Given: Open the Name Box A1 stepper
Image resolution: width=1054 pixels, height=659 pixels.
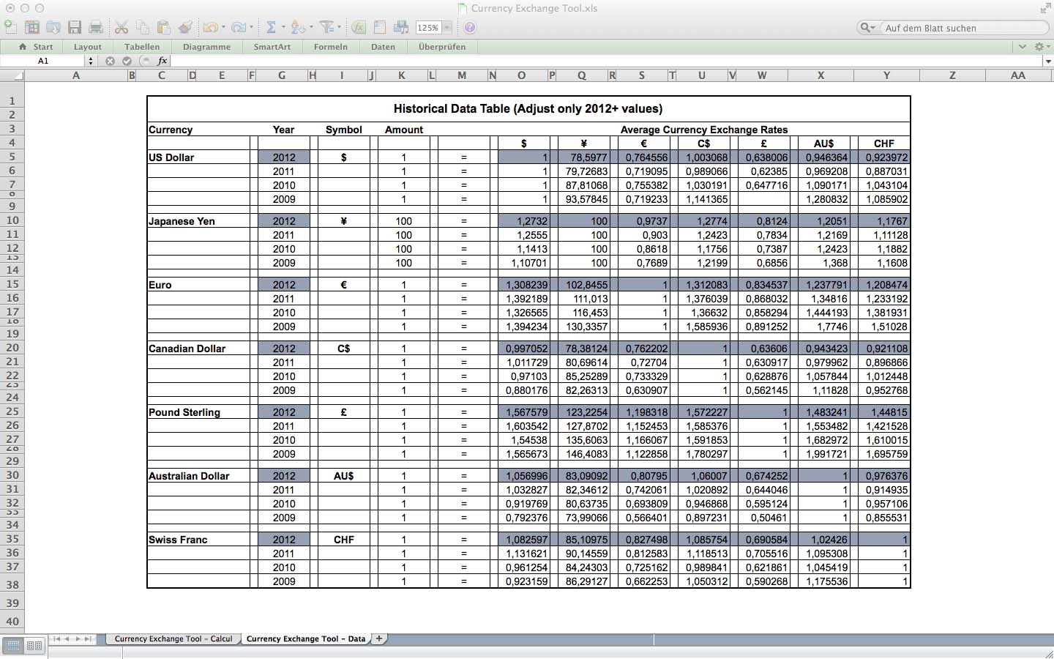Looking at the screenshot, I should [91, 61].
